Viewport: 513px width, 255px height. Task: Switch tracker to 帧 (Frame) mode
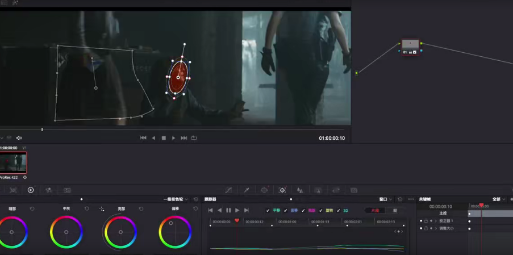pos(395,211)
